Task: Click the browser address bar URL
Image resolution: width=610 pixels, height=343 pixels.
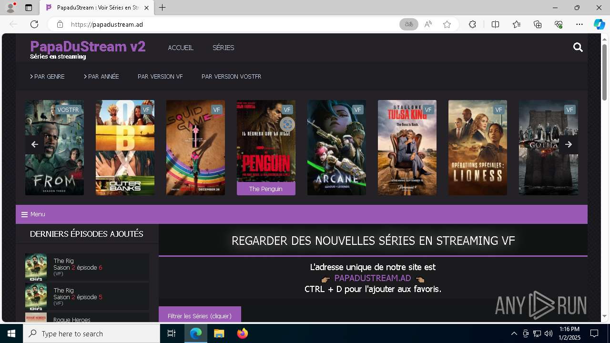Action: tap(107, 24)
